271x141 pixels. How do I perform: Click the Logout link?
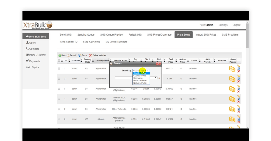(236, 25)
